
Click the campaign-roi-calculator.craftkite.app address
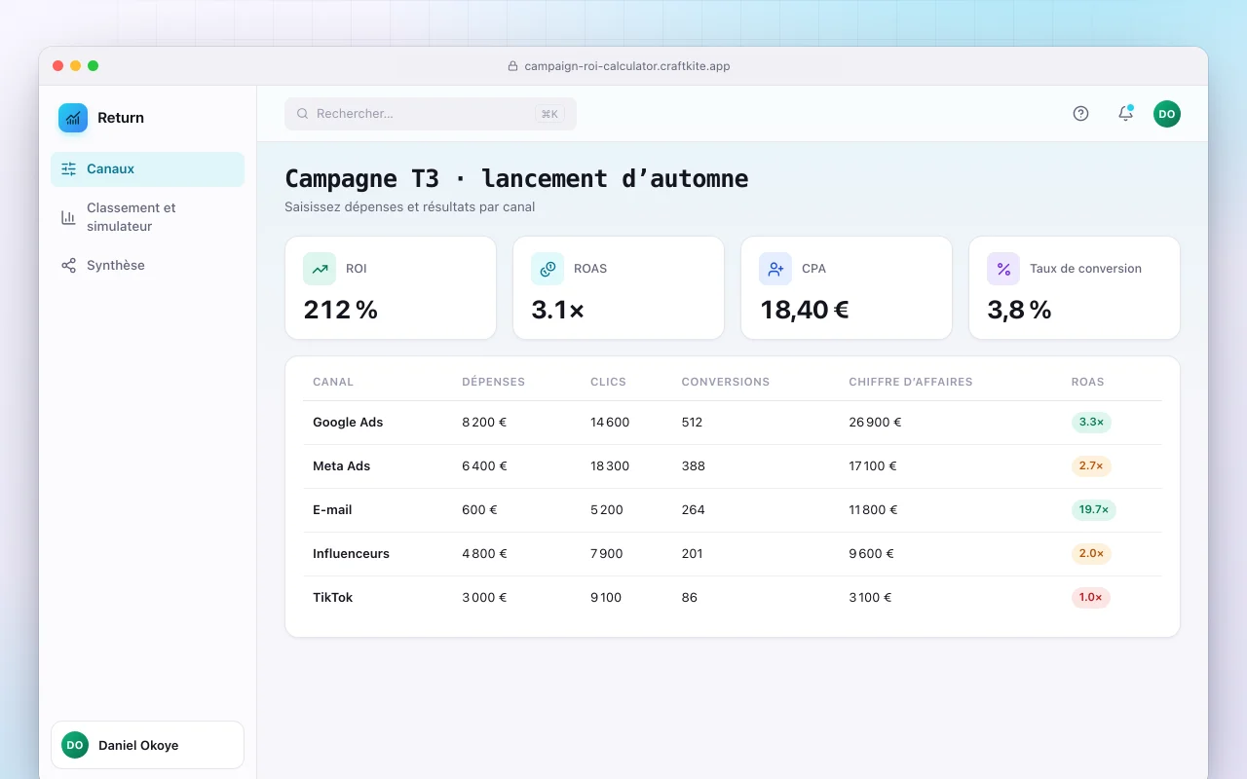tap(627, 66)
